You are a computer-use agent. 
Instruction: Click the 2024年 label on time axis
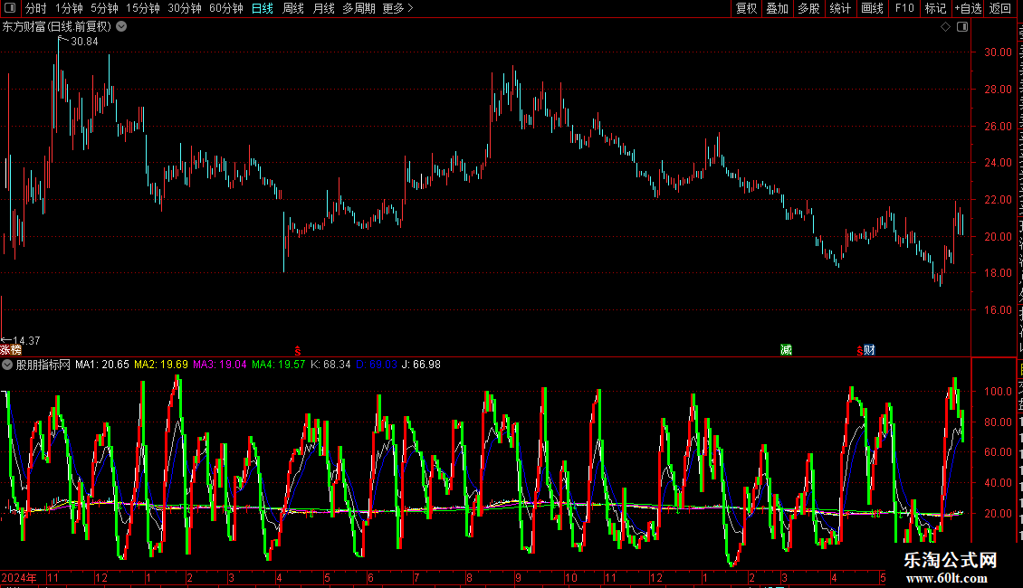[19, 577]
